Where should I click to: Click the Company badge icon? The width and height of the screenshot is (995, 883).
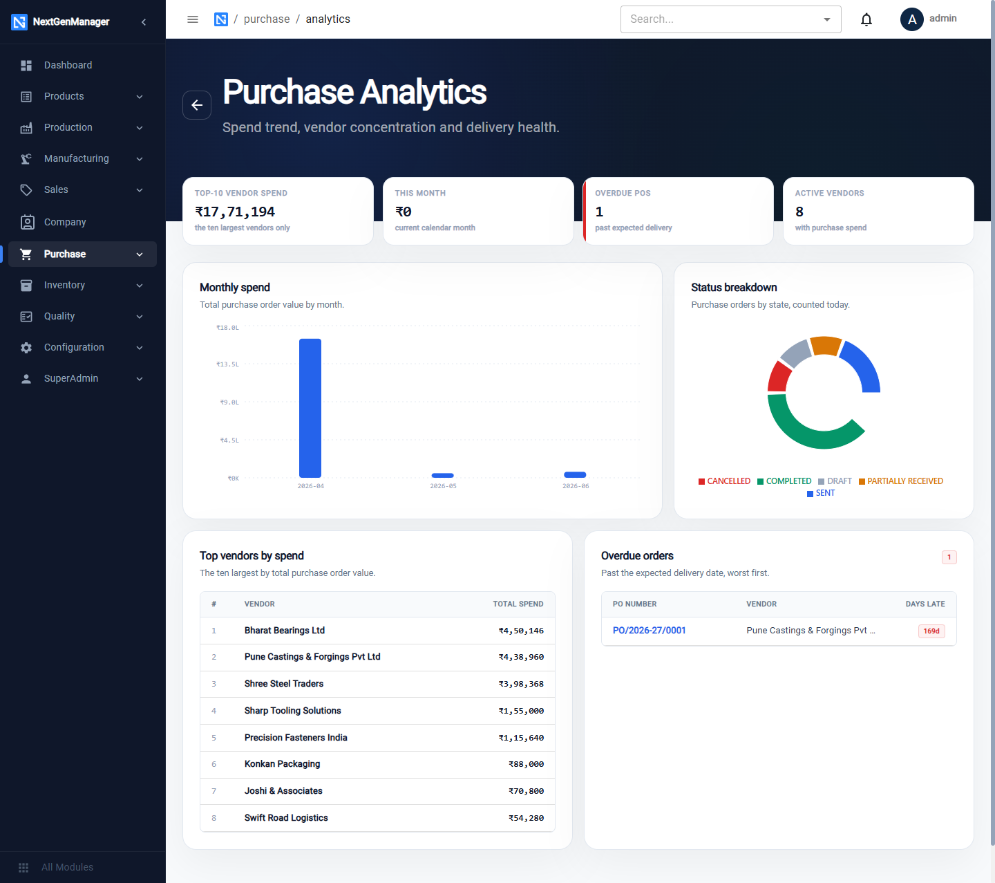coord(27,222)
